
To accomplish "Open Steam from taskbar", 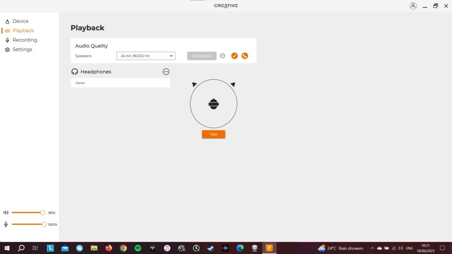I will tap(211, 248).
